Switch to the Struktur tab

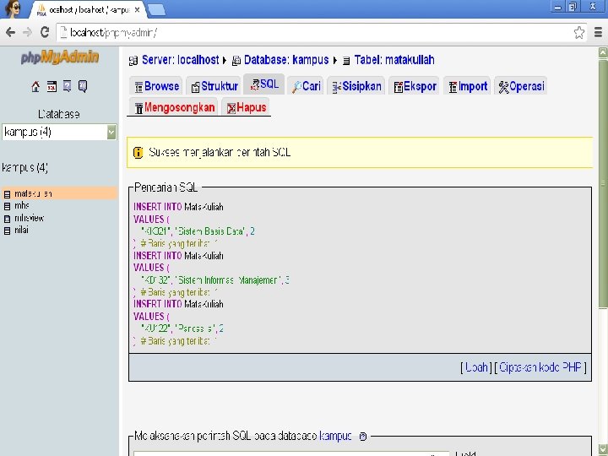coord(214,86)
